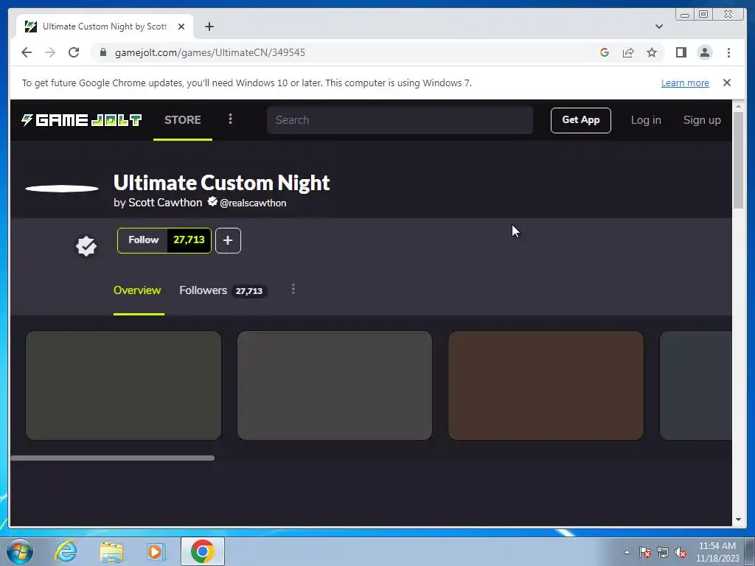Image resolution: width=755 pixels, height=566 pixels.
Task: Open the Sign up link
Action: pyautogui.click(x=702, y=120)
